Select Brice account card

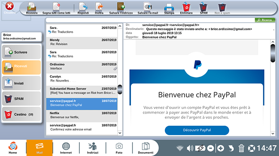click(21, 37)
